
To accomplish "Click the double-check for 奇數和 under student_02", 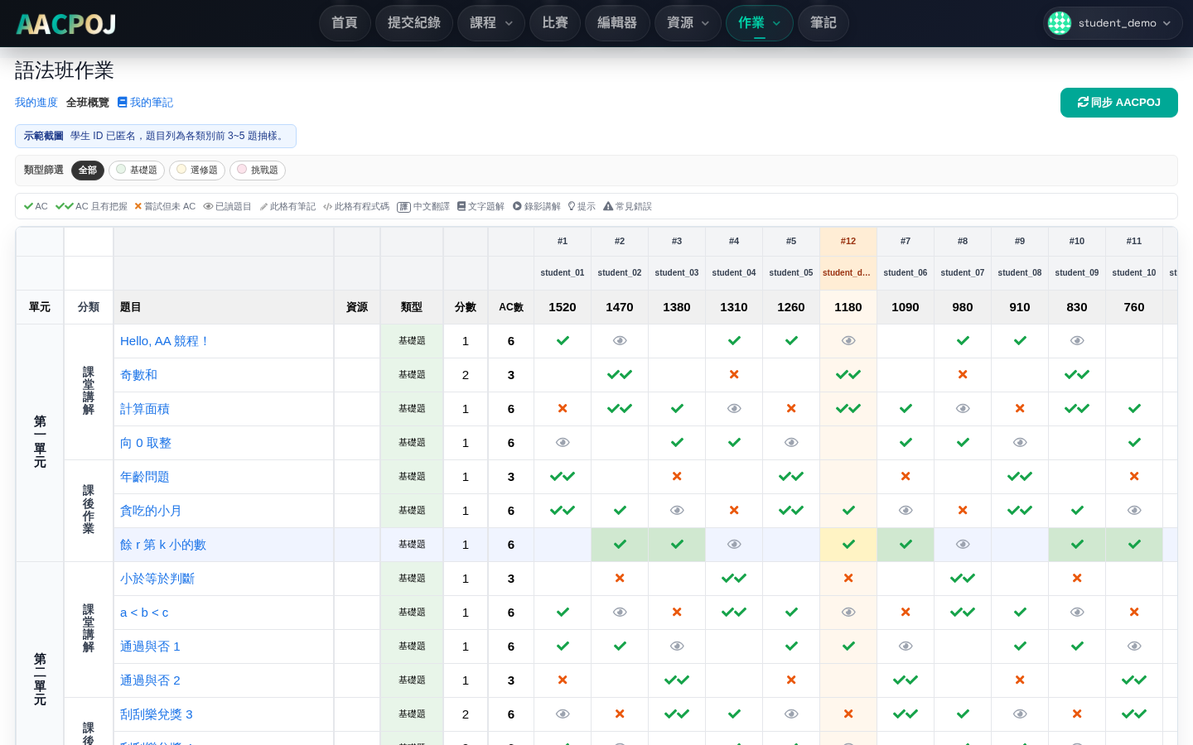I will coord(620,374).
